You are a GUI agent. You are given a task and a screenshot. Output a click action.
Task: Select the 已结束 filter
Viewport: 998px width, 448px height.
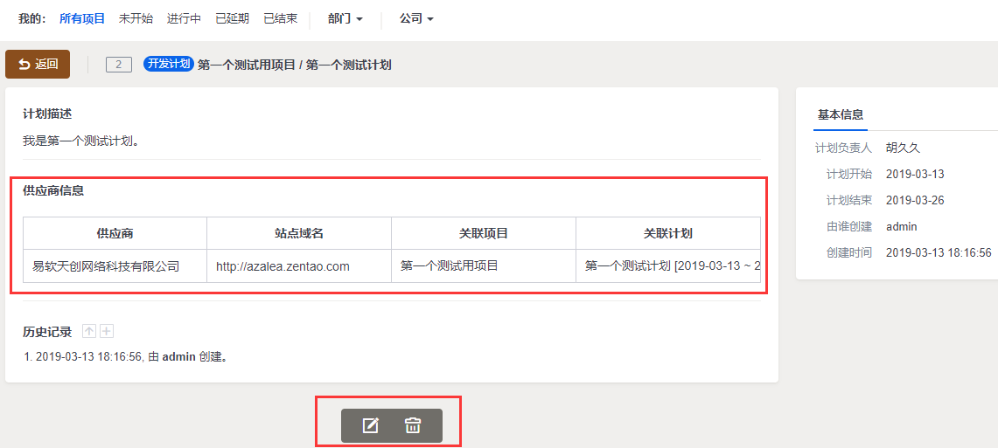281,19
